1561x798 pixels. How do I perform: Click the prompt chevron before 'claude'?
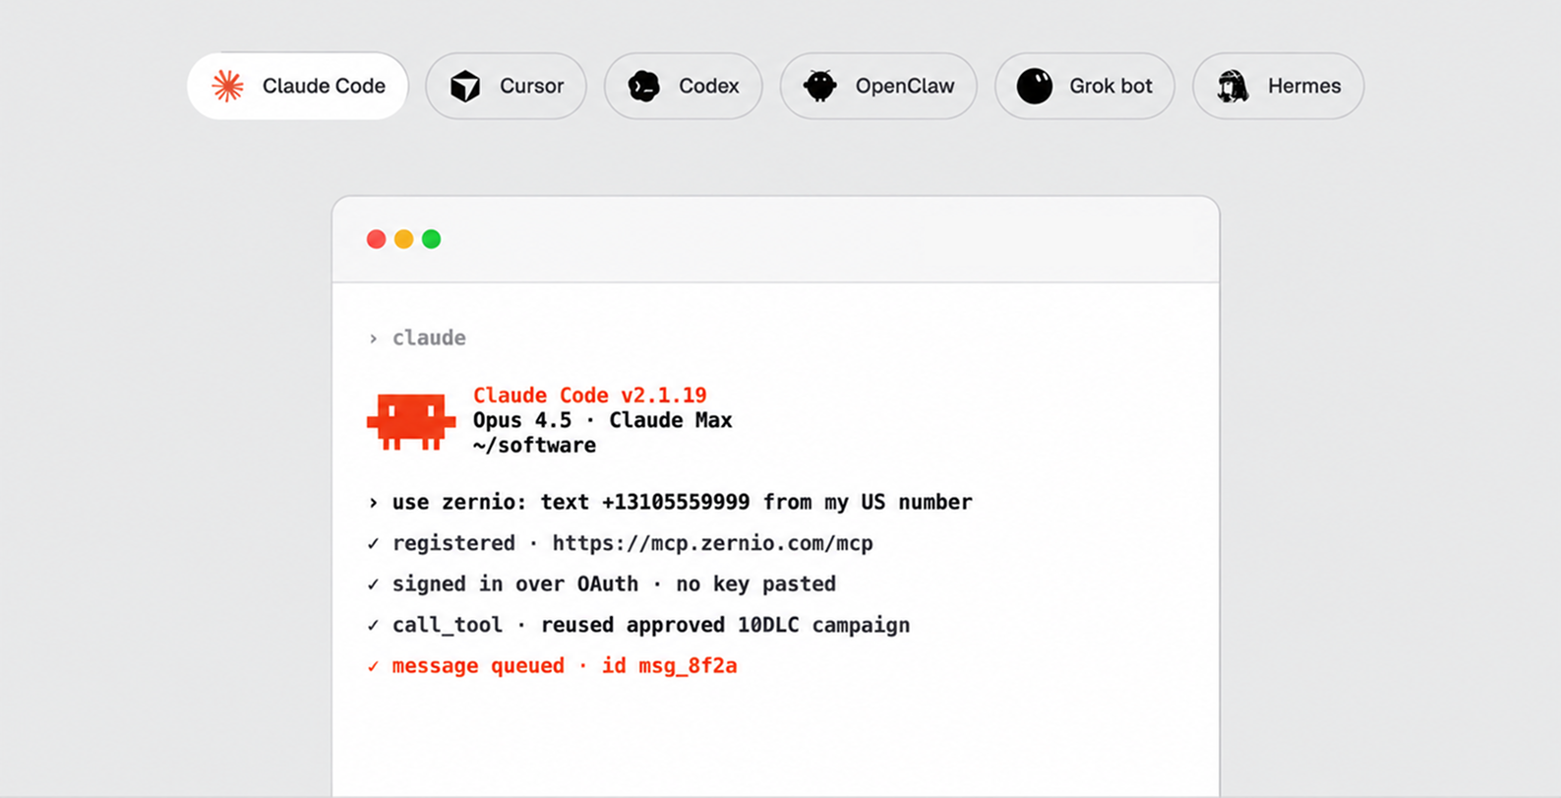point(373,338)
